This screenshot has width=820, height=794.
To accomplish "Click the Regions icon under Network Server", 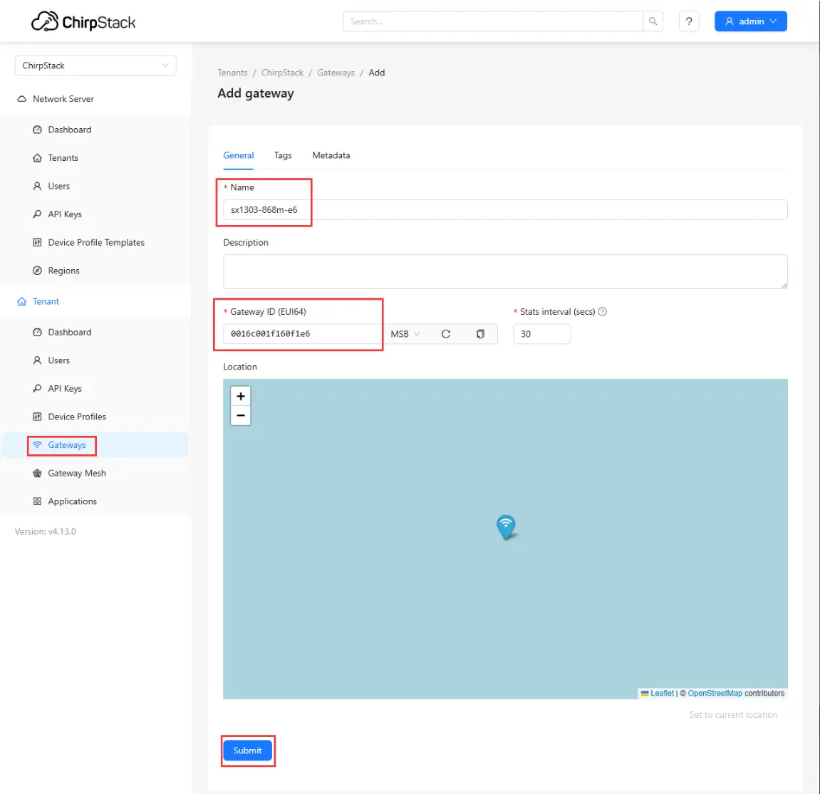I will click(37, 271).
